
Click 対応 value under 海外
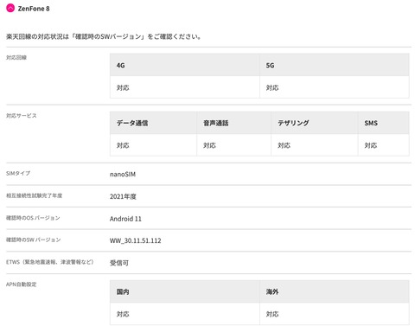tap(272, 314)
